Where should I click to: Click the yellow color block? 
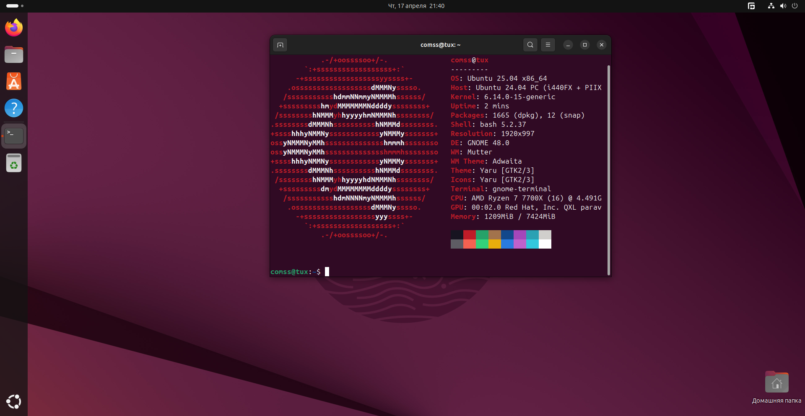pyautogui.click(x=495, y=244)
